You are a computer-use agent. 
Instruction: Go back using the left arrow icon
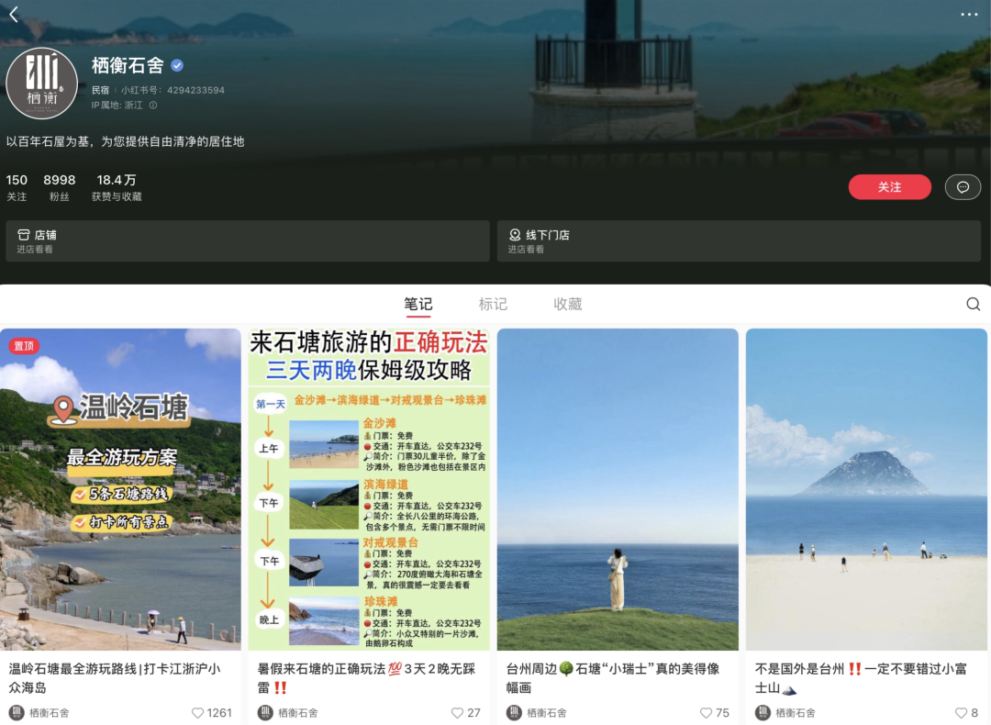14,14
